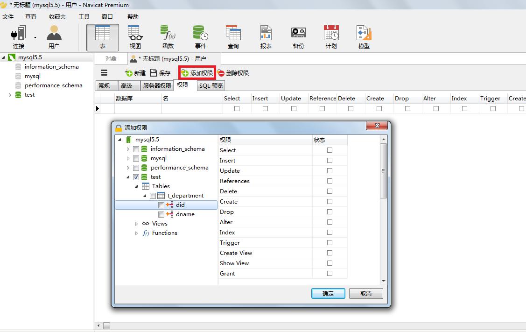This screenshot has height=332, width=526.
Task: Select the Functions node in dialog tree
Action: click(164, 233)
